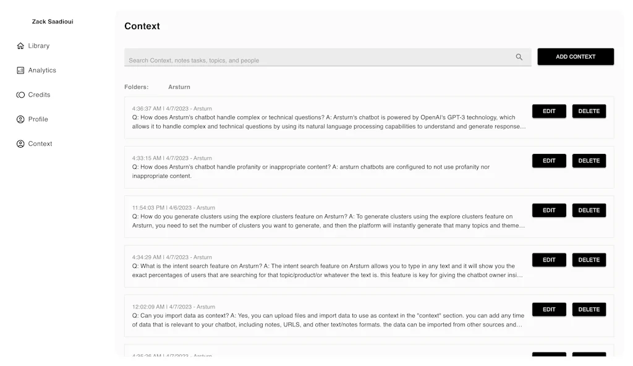Click the Credits icon in the sidebar

tap(20, 94)
